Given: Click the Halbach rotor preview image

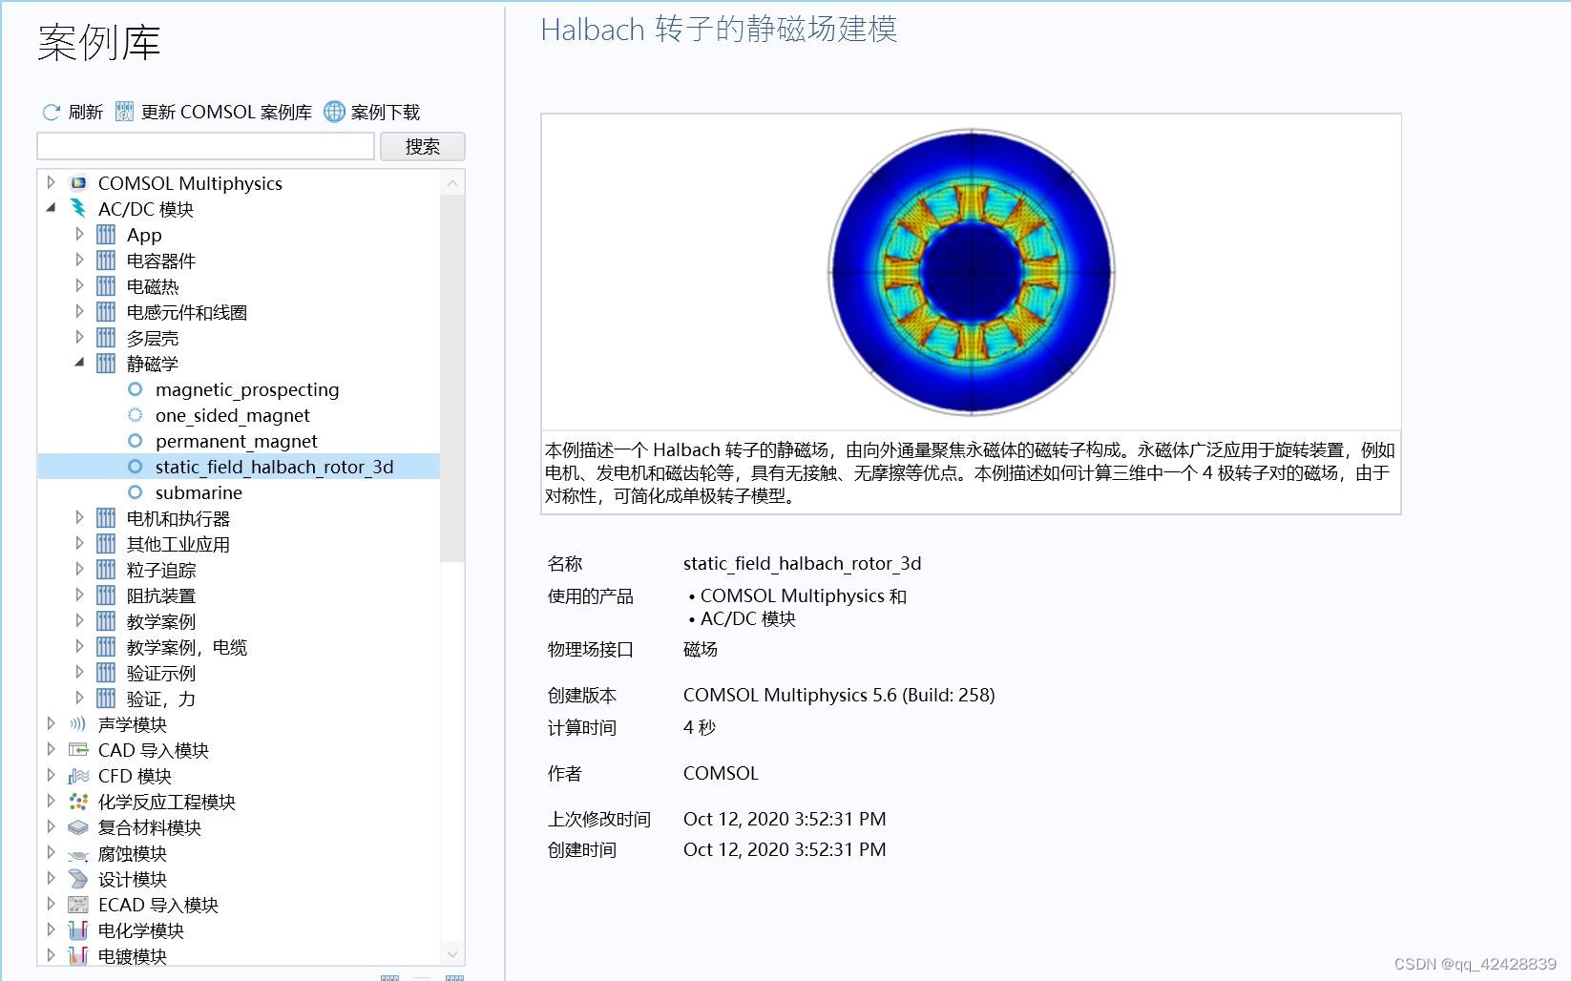Looking at the screenshot, I should pos(971,272).
